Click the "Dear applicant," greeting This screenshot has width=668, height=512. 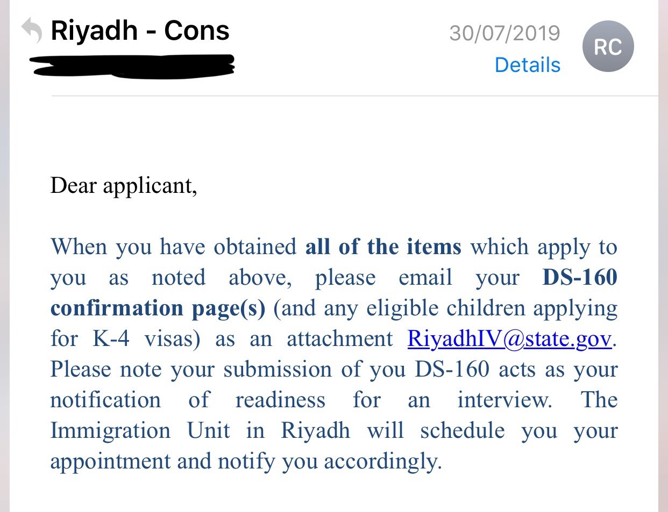[x=124, y=186]
